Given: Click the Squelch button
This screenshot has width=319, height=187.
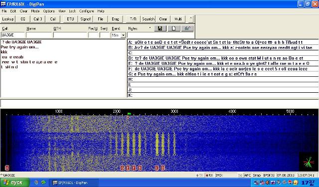Looking at the screenshot, I should (x=149, y=19).
